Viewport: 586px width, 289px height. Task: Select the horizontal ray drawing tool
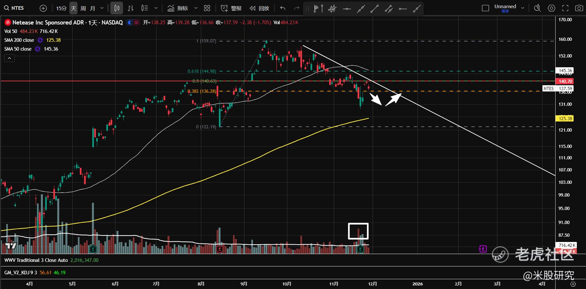(x=403, y=9)
